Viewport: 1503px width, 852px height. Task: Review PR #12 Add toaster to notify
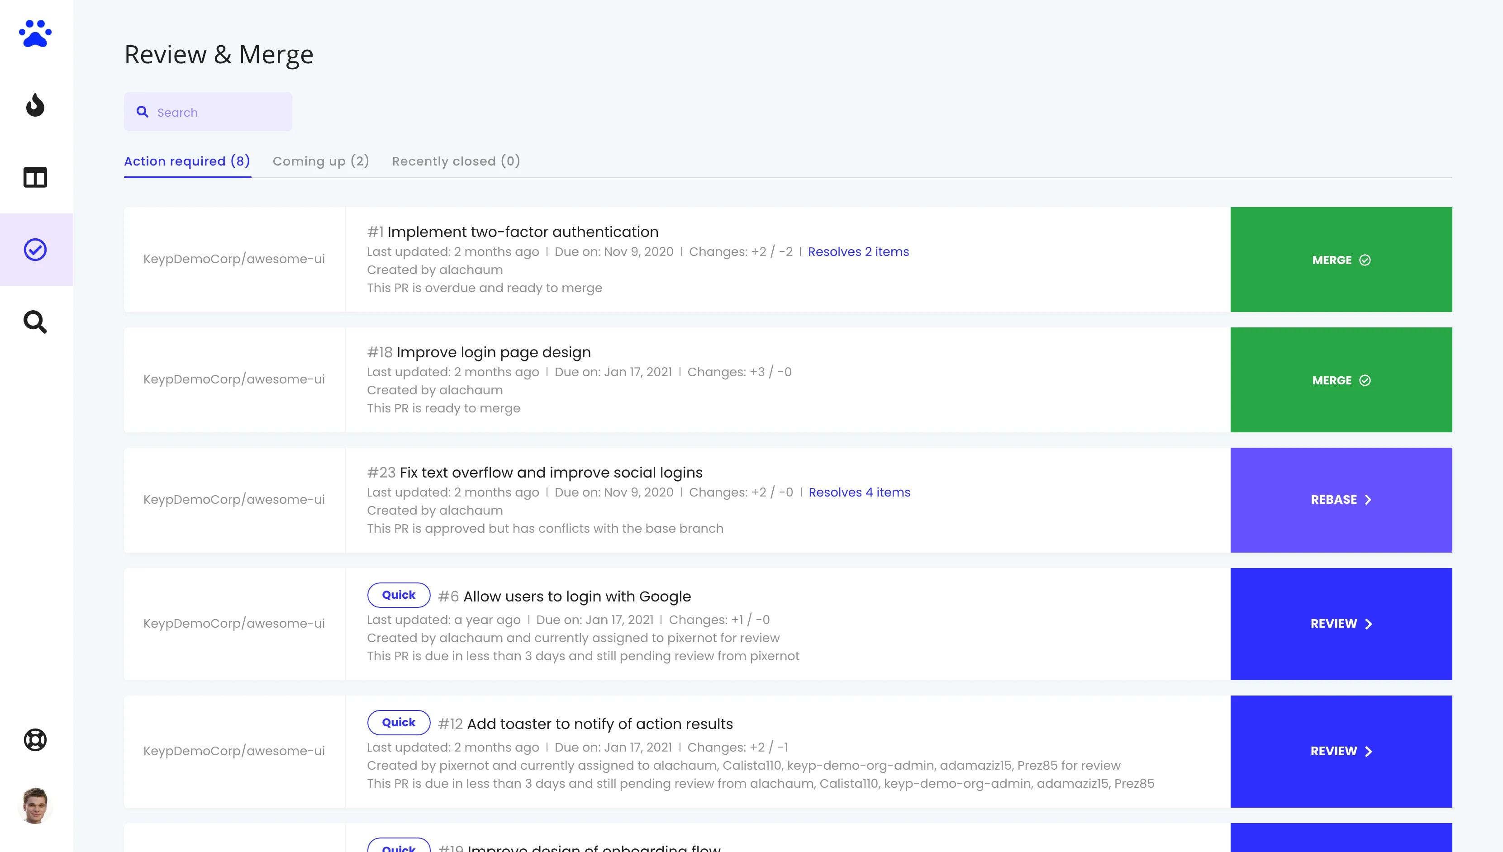click(x=1341, y=751)
